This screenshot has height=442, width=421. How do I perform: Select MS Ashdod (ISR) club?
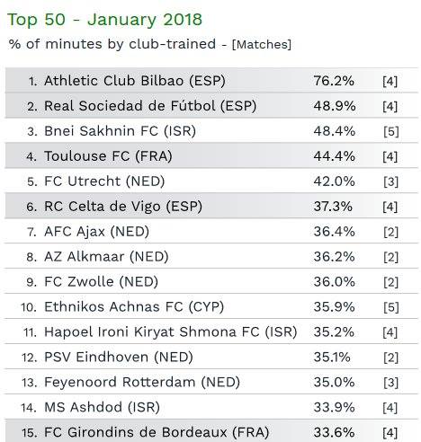point(102,407)
